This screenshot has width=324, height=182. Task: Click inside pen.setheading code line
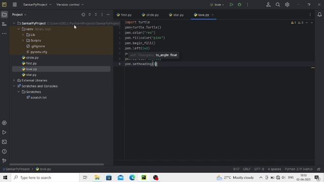(141, 64)
